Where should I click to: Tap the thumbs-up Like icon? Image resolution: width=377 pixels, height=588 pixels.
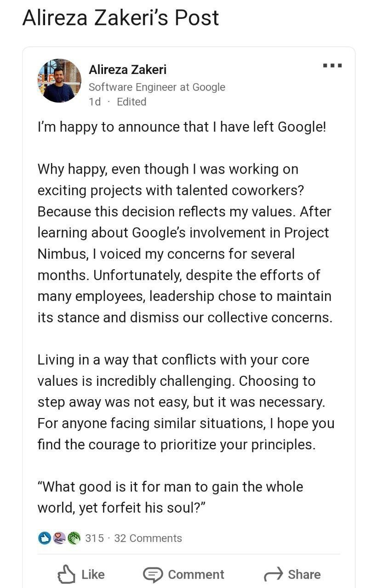point(66,574)
